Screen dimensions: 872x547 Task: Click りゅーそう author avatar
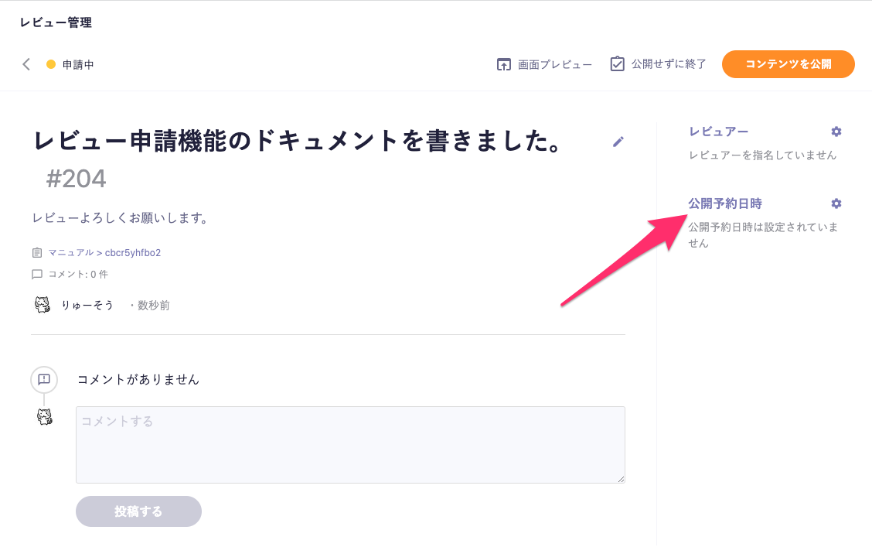pyautogui.click(x=43, y=304)
